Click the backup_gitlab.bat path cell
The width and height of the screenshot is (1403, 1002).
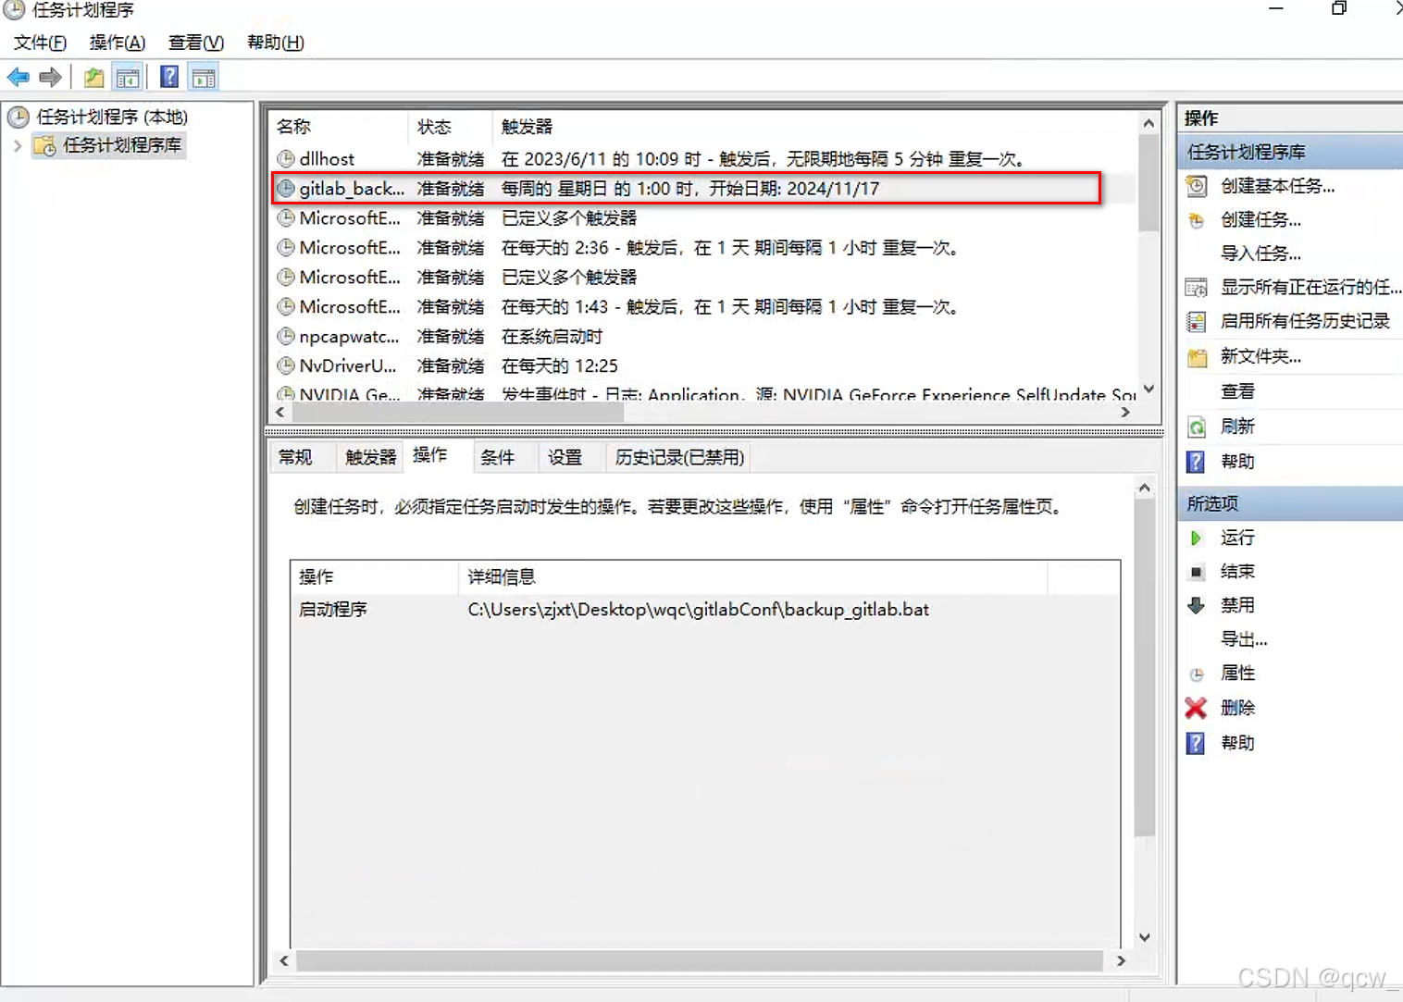coord(698,610)
